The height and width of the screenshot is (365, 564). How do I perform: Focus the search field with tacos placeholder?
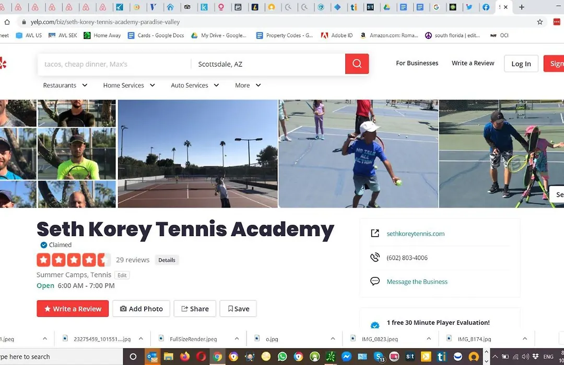pyautogui.click(x=114, y=64)
